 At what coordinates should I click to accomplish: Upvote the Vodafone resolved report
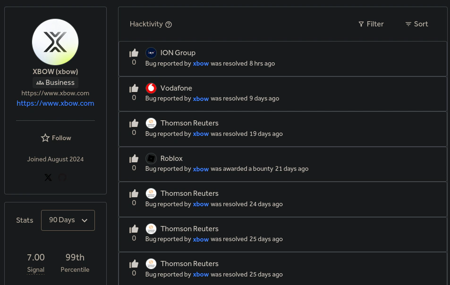[x=134, y=88]
